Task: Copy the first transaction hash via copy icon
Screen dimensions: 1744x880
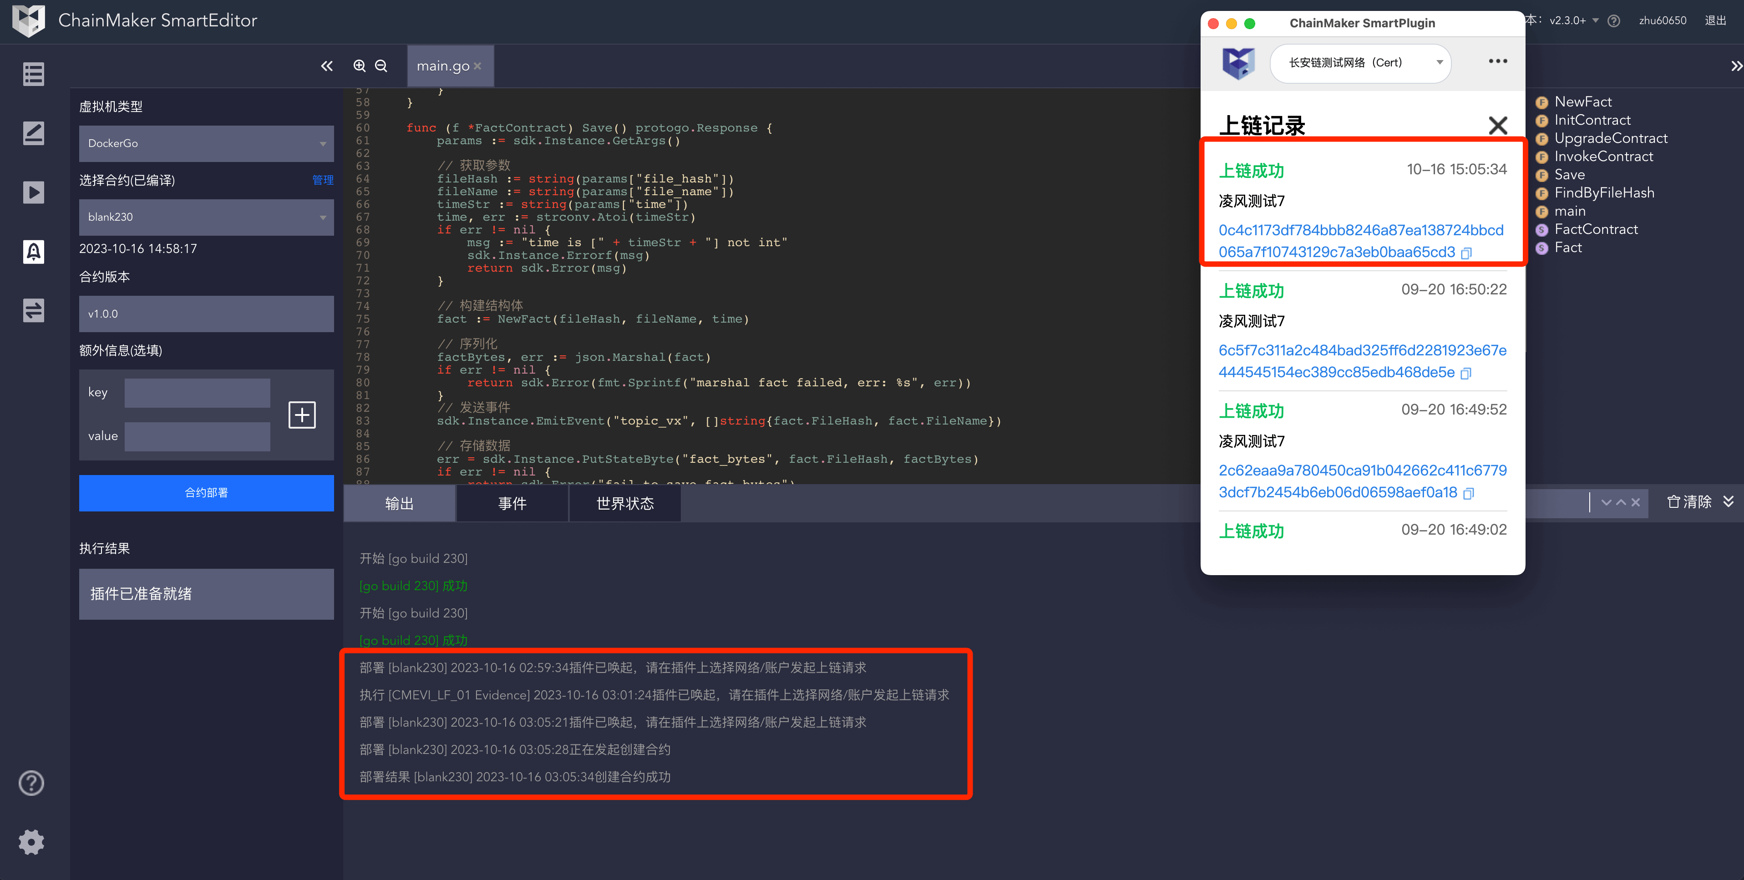Action: pos(1466,253)
